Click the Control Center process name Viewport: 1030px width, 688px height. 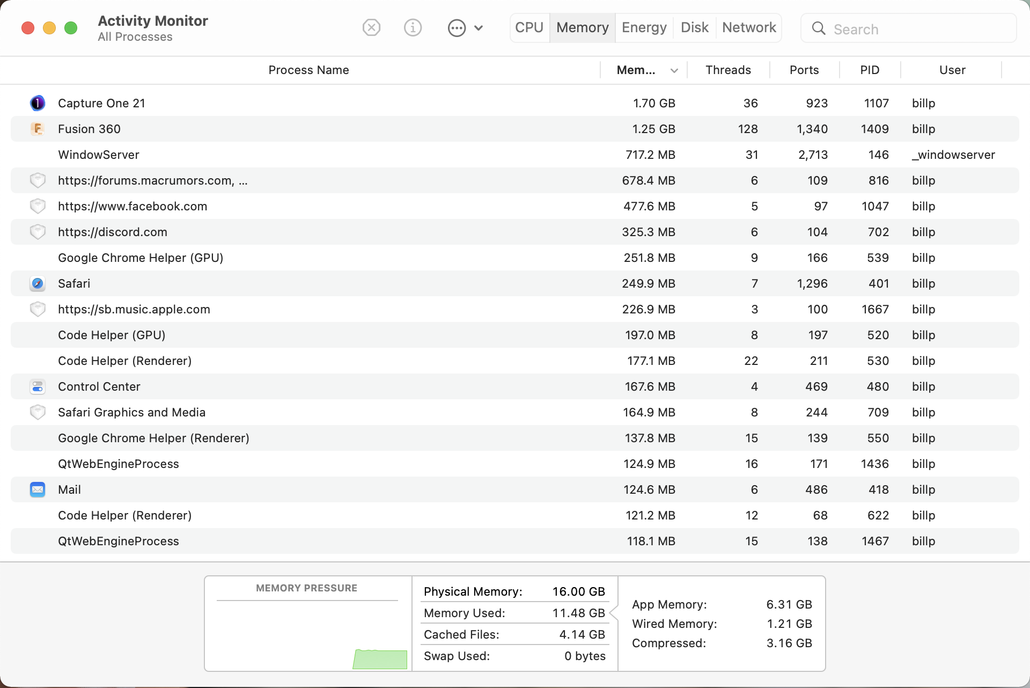99,386
